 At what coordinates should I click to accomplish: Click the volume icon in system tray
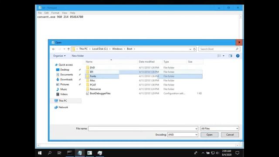point(218,153)
